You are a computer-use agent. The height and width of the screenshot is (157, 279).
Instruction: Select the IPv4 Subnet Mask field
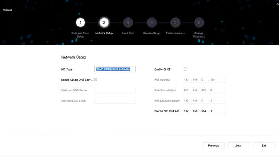pos(204,90)
